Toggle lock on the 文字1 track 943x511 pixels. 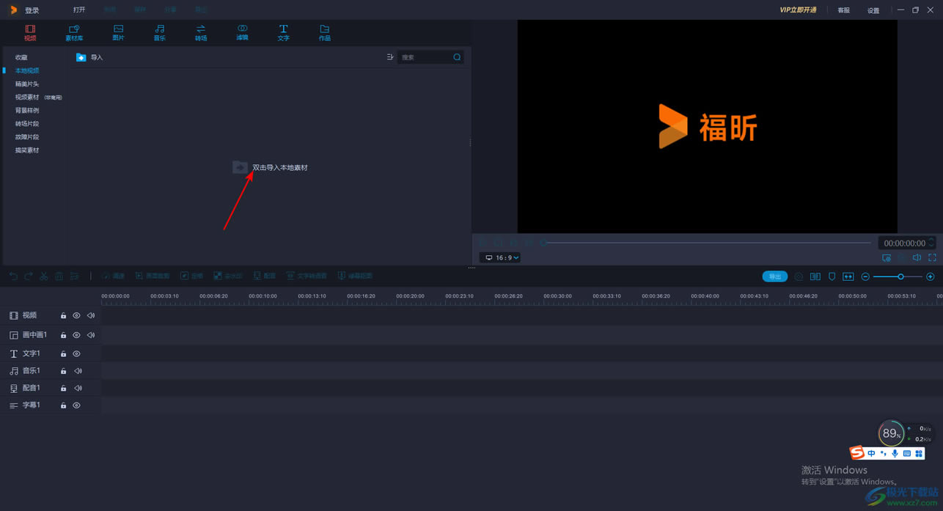(x=63, y=354)
